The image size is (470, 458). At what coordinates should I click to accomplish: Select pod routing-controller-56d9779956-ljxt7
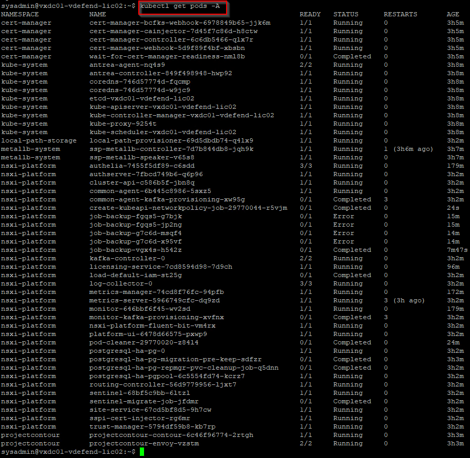(163, 384)
